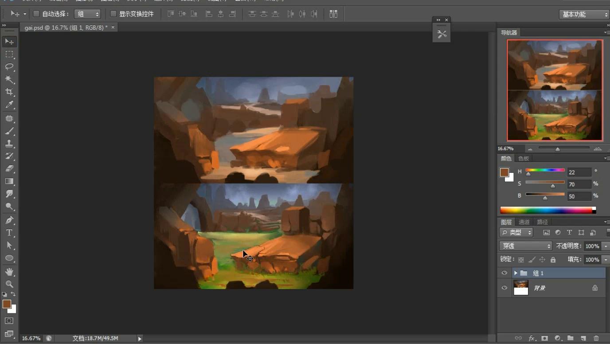This screenshot has width=610, height=344.
Task: Select the 导航器 panel tab
Action: (x=509, y=33)
